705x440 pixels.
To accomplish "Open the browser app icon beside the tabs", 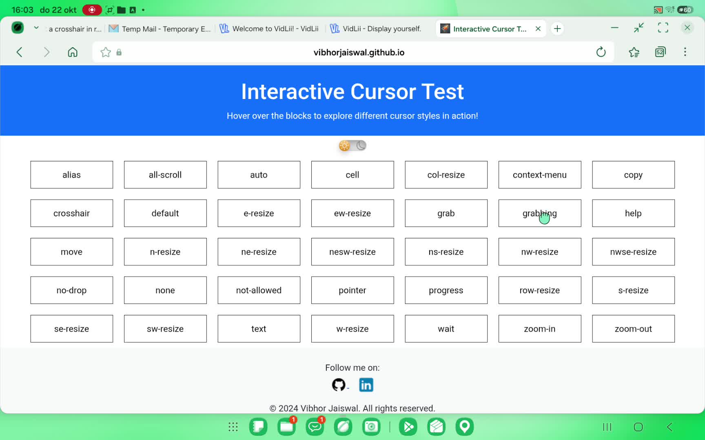I will click(x=18, y=28).
